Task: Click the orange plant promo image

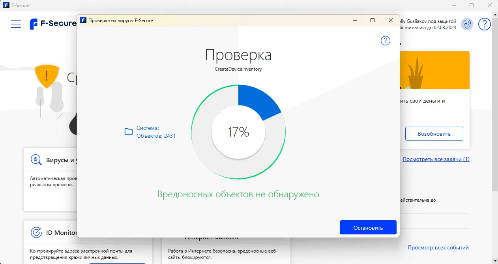Action: coord(434,70)
